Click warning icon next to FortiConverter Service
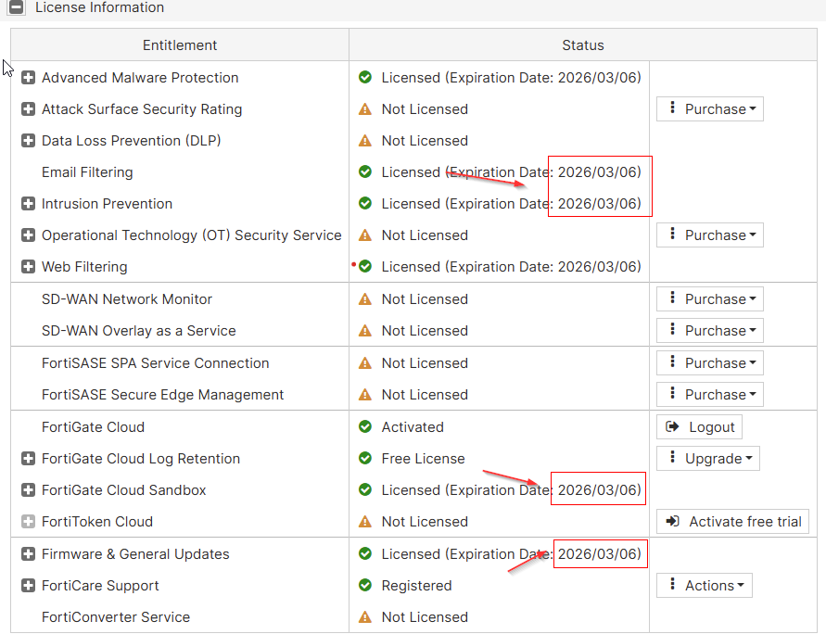 (365, 617)
